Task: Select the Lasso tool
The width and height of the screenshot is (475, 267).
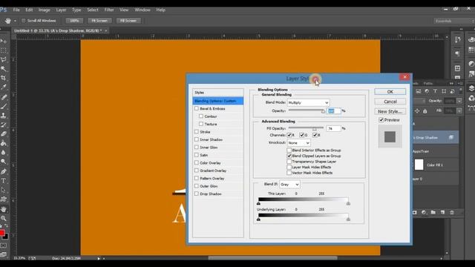Action: [4, 59]
